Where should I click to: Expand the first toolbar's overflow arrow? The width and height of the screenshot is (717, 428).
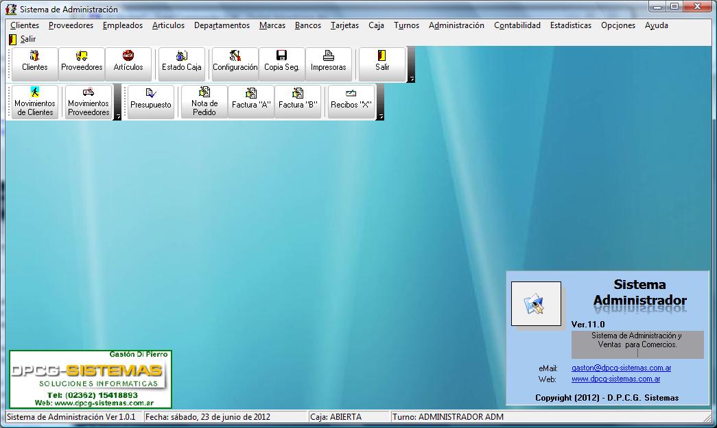(412, 79)
